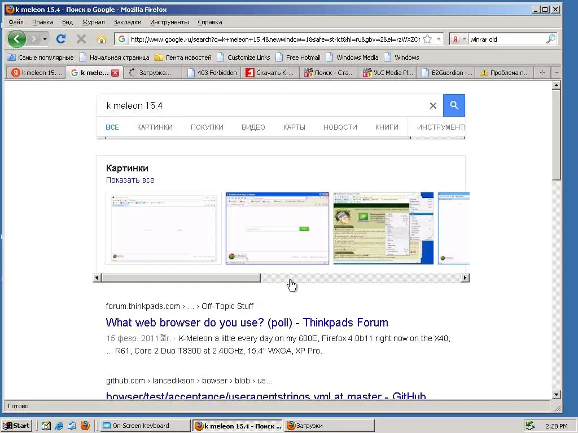
Task: Select the КАРТИНКИ results tab
Action: [155, 127]
